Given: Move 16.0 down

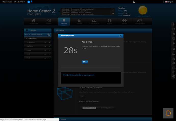Looking at the screenshot, I should click(49, 54).
